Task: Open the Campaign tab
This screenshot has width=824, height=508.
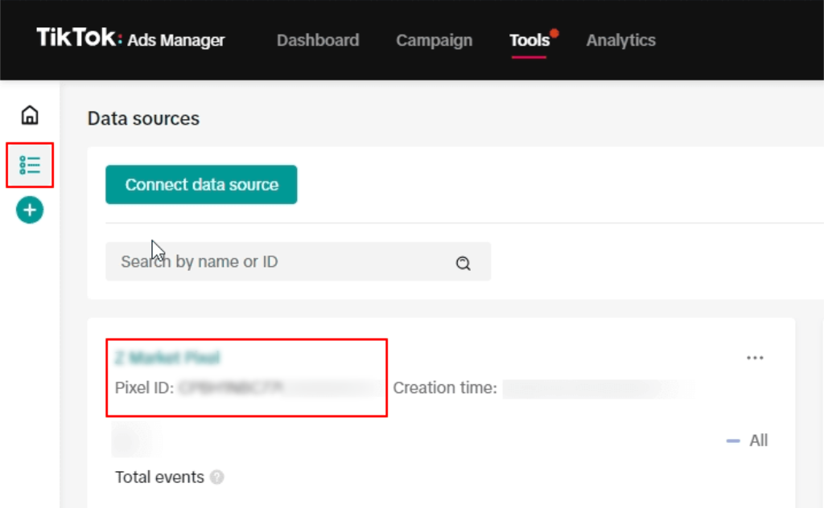Action: (434, 40)
